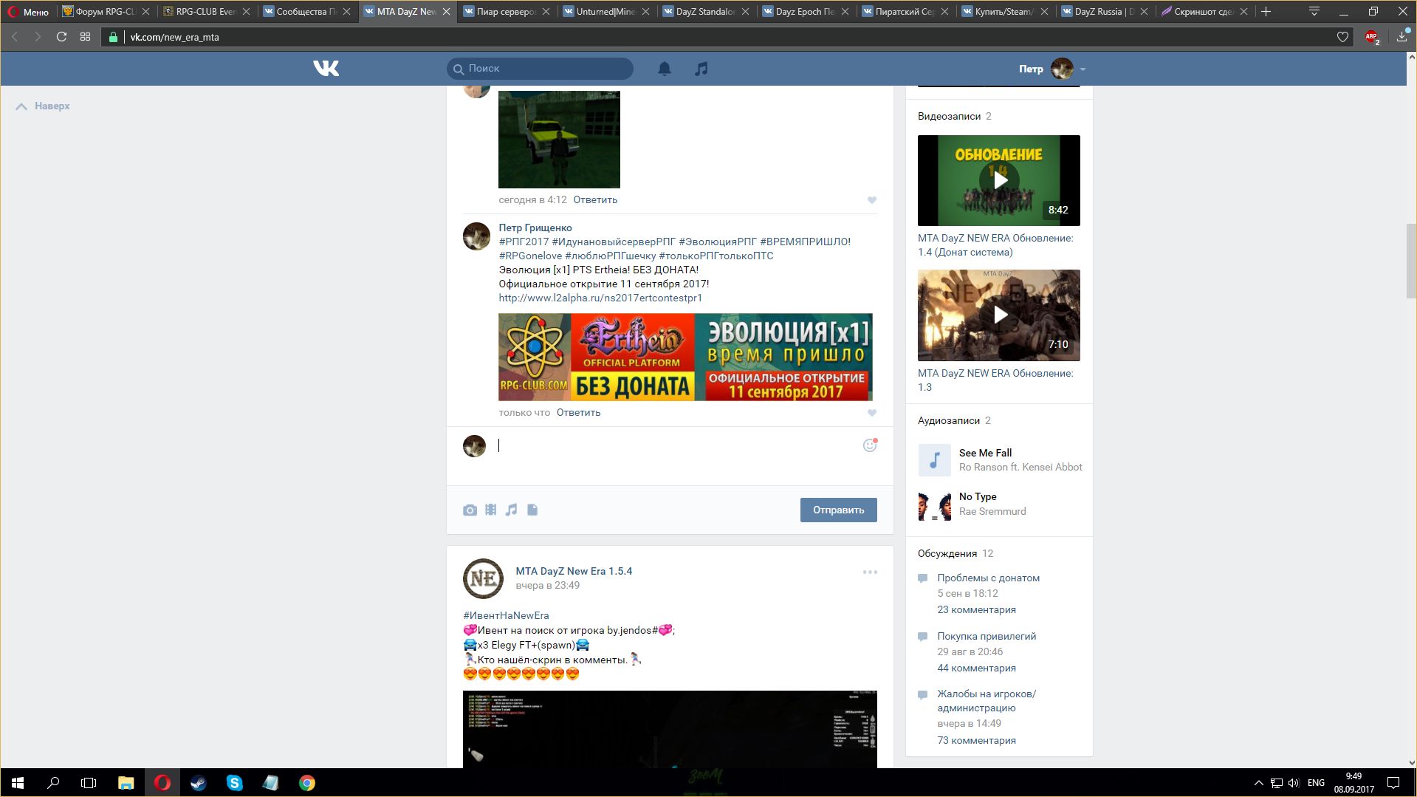Open the yellow truck screenshot attachment
The image size is (1417, 797).
pos(559,140)
